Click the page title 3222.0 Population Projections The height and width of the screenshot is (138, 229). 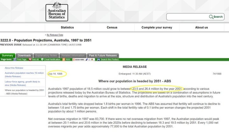click(46, 40)
